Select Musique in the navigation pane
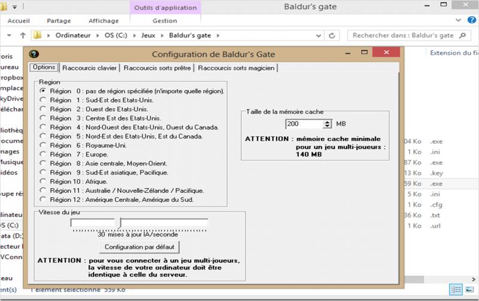Image resolution: width=479 pixels, height=301 pixels. click(x=11, y=162)
